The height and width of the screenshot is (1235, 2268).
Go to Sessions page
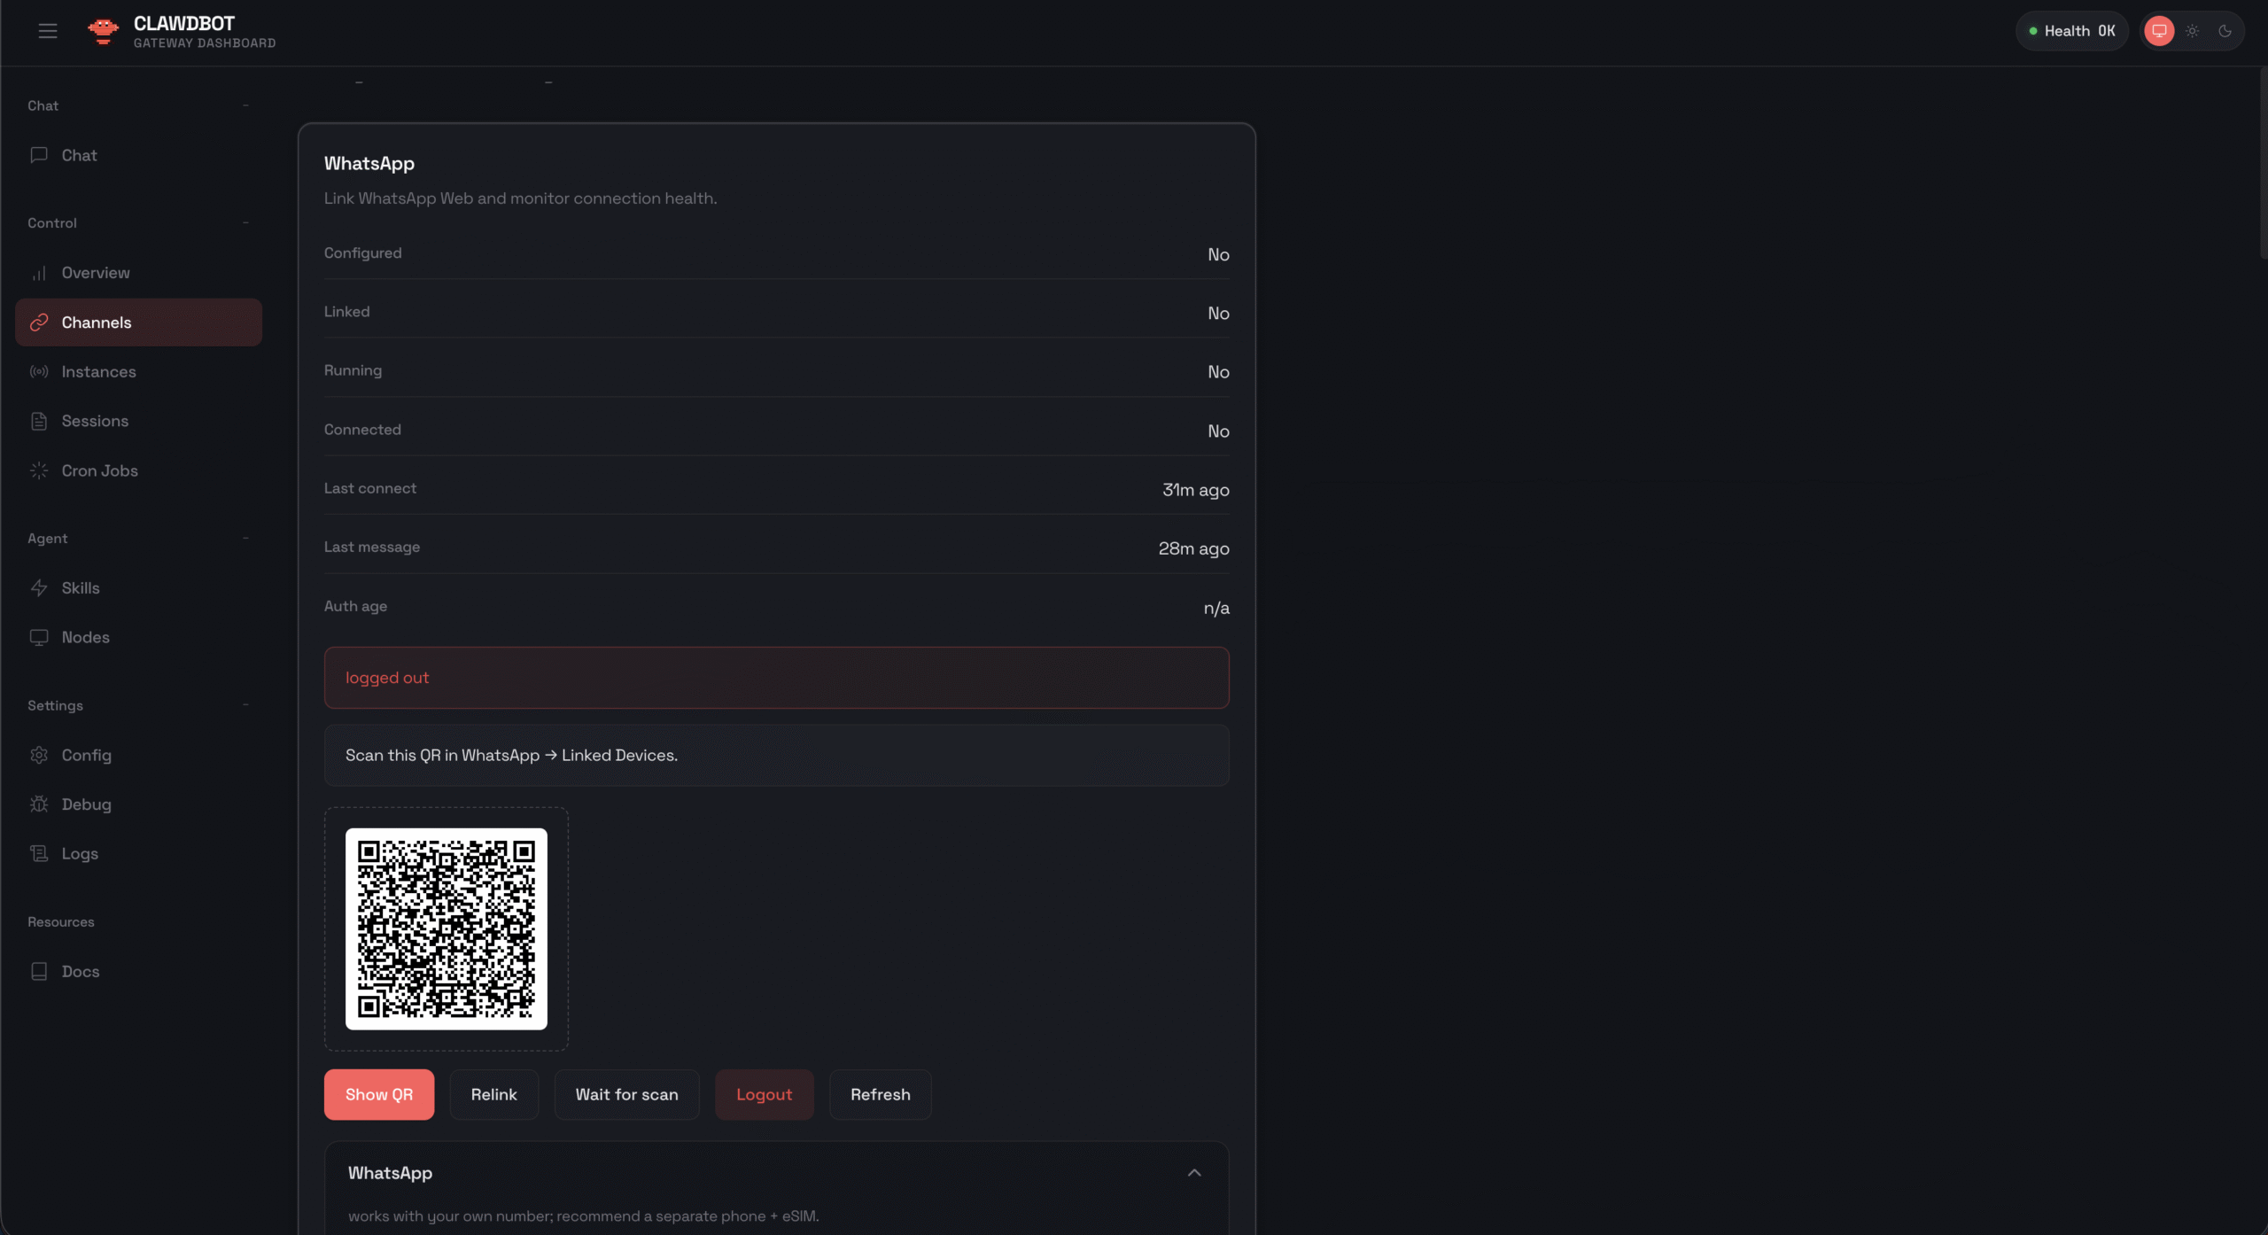[95, 421]
